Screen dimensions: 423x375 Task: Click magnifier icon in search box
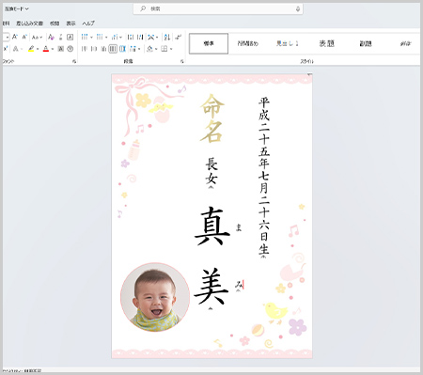143,8
